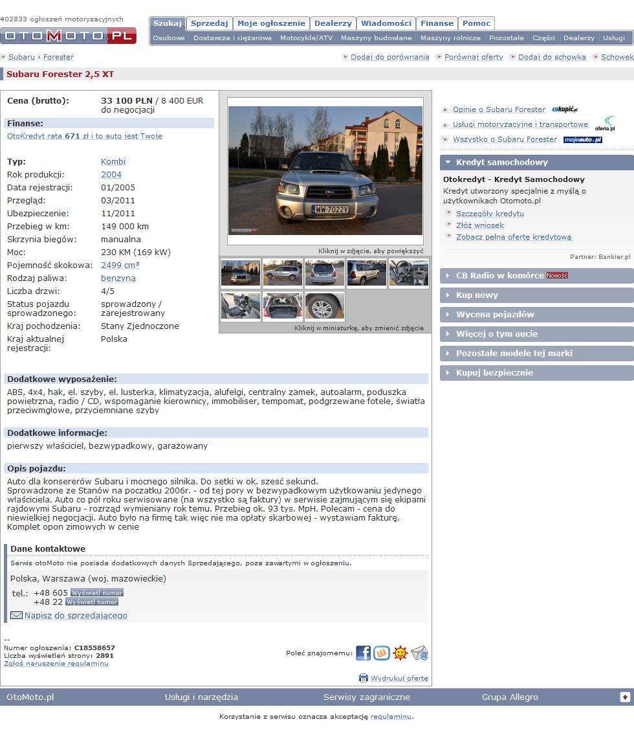Select Osobowe in the category bar
Screen dimensions: 634x733
[x=169, y=38]
